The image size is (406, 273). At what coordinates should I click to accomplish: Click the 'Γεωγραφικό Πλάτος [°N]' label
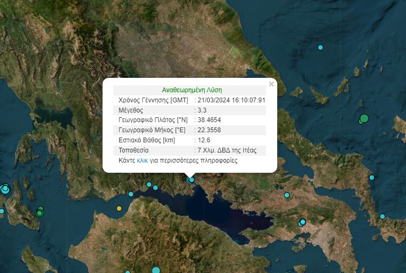pos(153,120)
